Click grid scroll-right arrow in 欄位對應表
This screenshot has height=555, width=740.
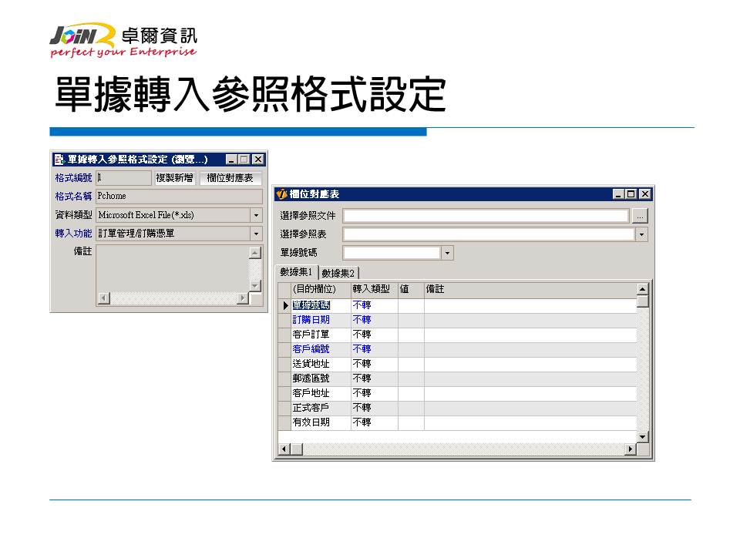[x=631, y=448]
